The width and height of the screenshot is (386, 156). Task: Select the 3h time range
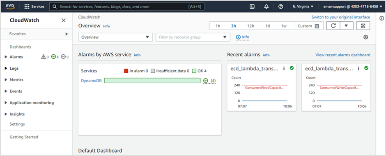tap(234, 26)
